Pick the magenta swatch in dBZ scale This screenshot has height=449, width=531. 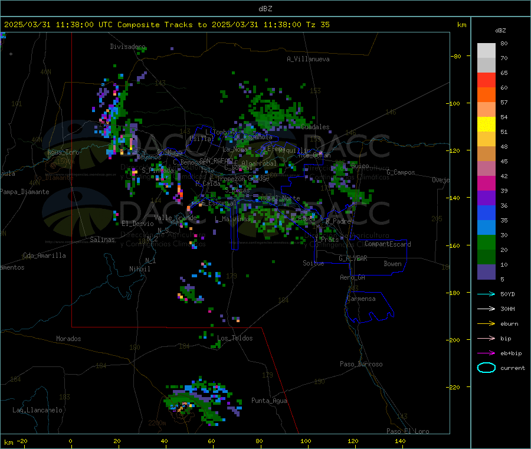click(x=486, y=183)
